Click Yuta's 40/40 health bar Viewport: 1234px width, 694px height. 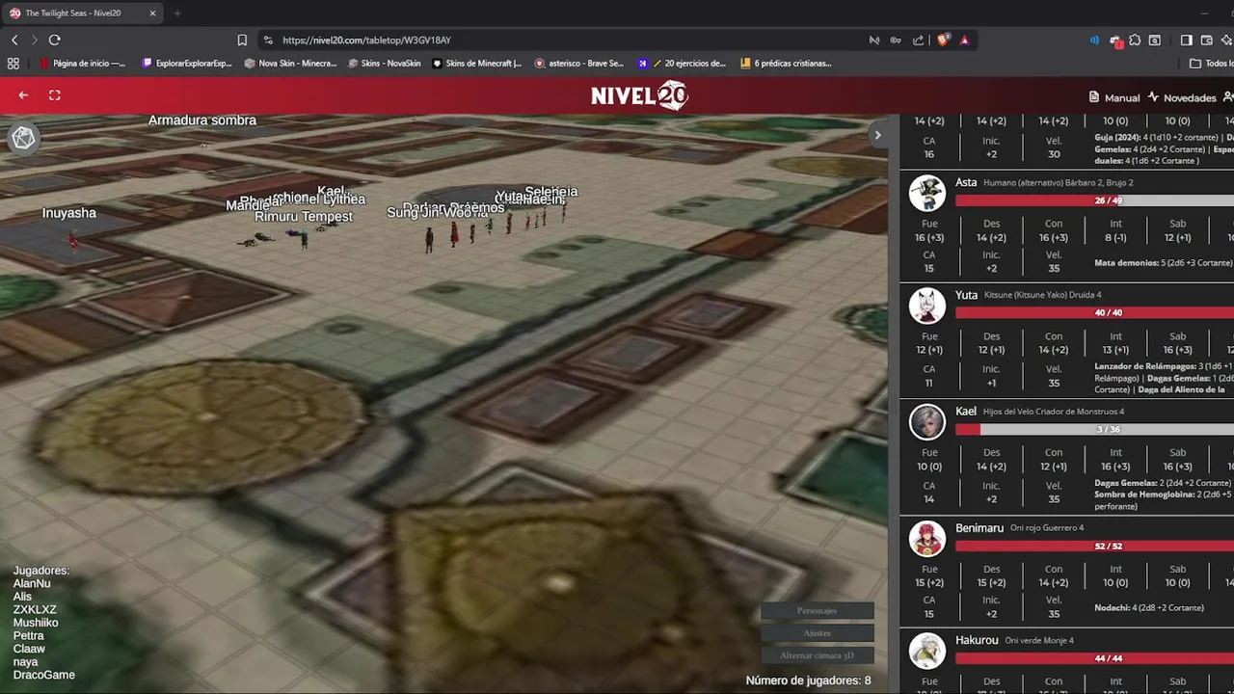pyautogui.click(x=1094, y=312)
